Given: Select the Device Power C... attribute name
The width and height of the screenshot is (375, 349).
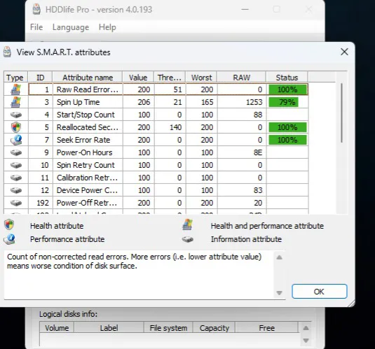Looking at the screenshot, I should click(87, 190).
